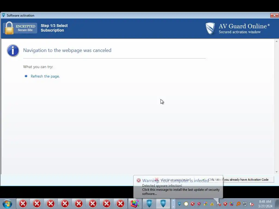The width and height of the screenshot is (279, 209).
Task: Open the network connection tray icon
Action: point(245,204)
